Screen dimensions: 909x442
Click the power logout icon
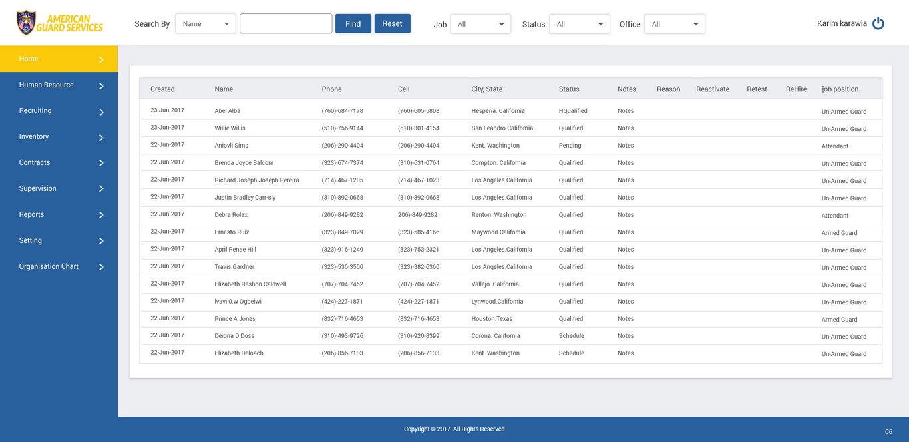(x=878, y=23)
